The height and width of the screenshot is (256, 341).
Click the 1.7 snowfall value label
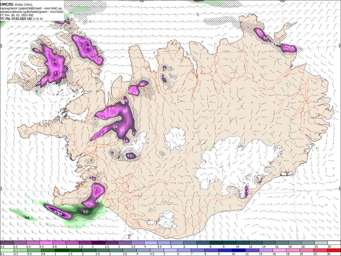(97, 190)
